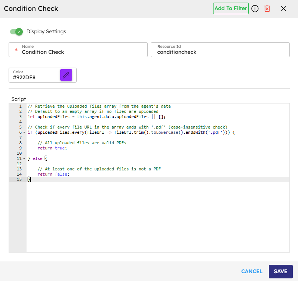The width and height of the screenshot is (298, 281).
Task: Click the red delete trash icon
Action: pyautogui.click(x=267, y=9)
